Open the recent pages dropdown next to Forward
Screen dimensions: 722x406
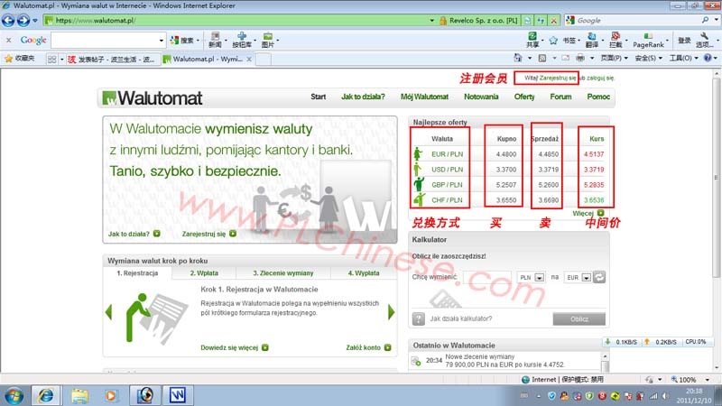(x=35, y=21)
